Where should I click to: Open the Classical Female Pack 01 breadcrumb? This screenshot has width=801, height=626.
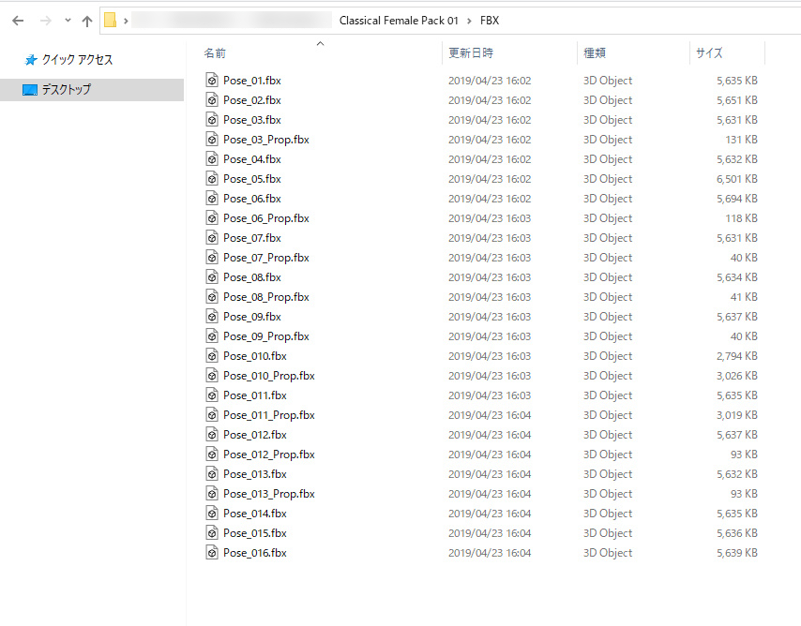pyautogui.click(x=399, y=20)
